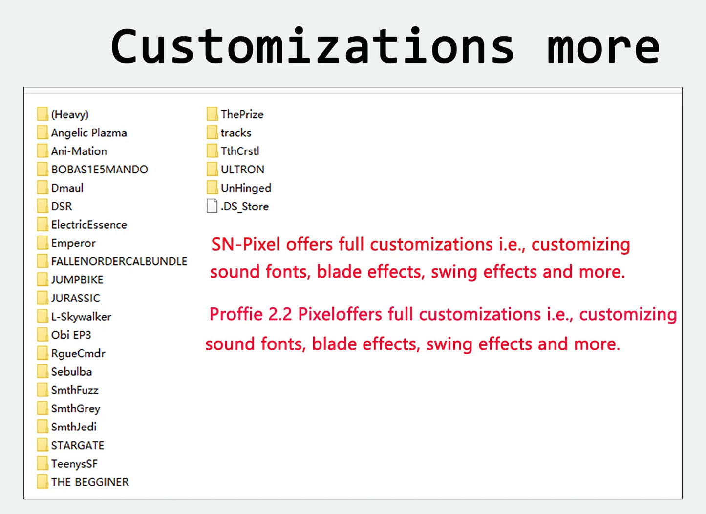Select the TeenysSF folder
The height and width of the screenshot is (514, 706).
pos(67,463)
